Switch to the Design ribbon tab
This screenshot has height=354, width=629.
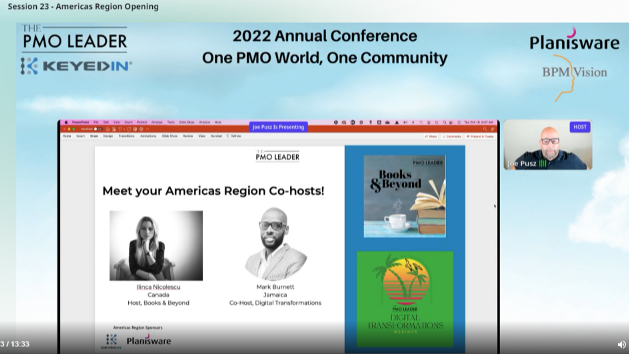(108, 136)
